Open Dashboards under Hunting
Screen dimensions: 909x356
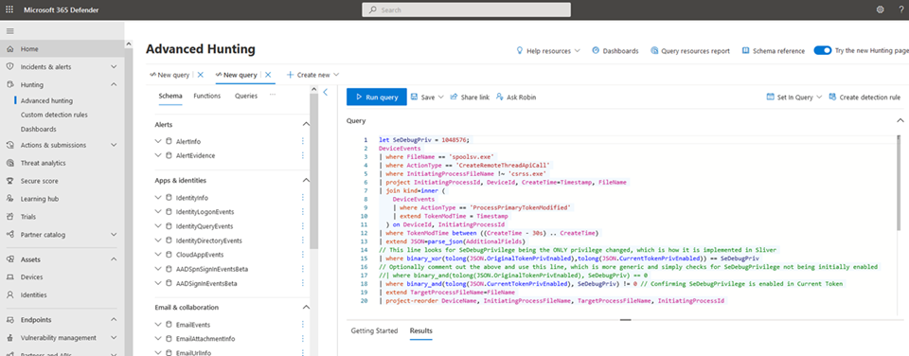38,130
